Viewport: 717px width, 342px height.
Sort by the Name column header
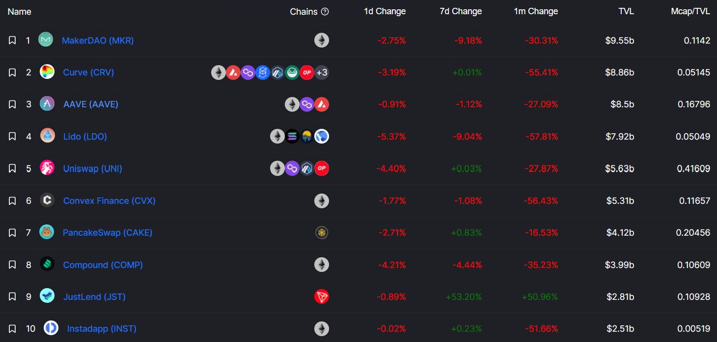20,11
